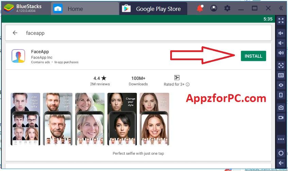This screenshot has width=288, height=171.
Task: Open keyboard controls icon in sidebar
Action: click(x=281, y=75)
